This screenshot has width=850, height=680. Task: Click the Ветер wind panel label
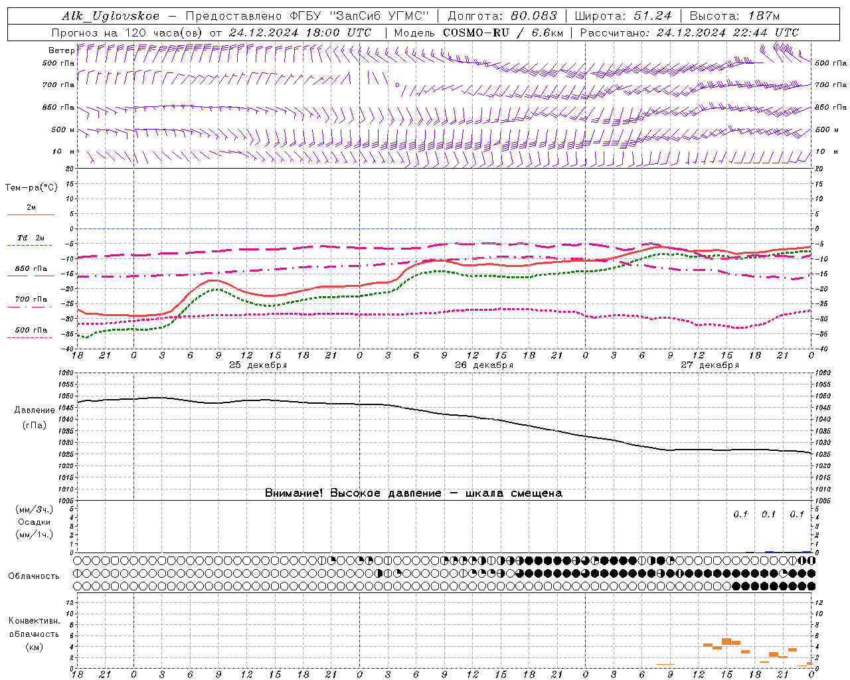61,50
